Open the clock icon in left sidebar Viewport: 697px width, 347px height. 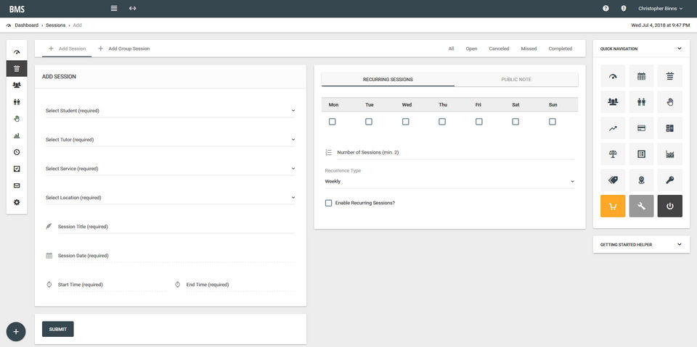(17, 152)
